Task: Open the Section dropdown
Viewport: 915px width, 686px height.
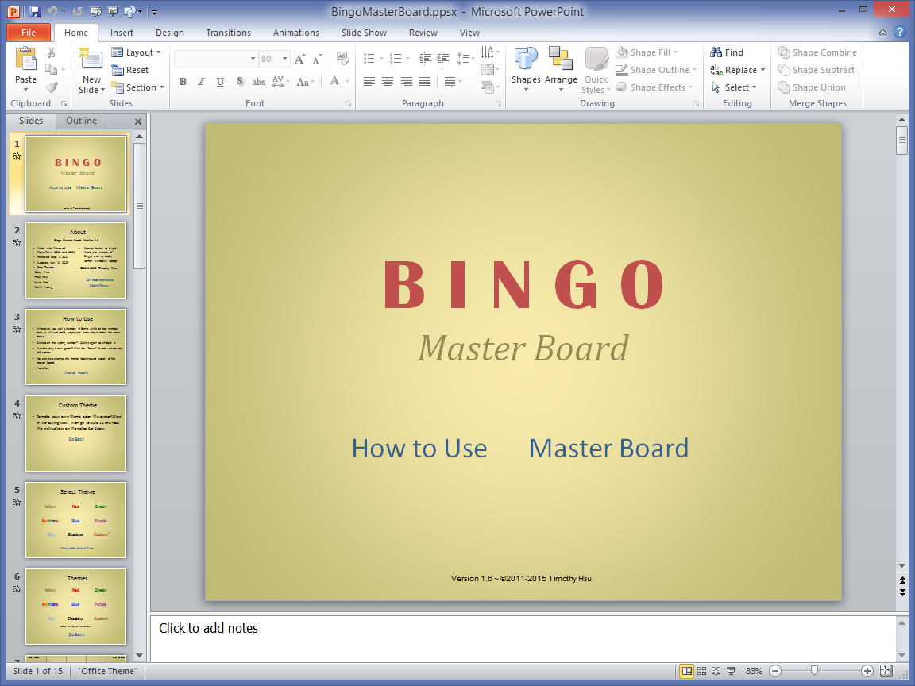Action: coord(137,87)
